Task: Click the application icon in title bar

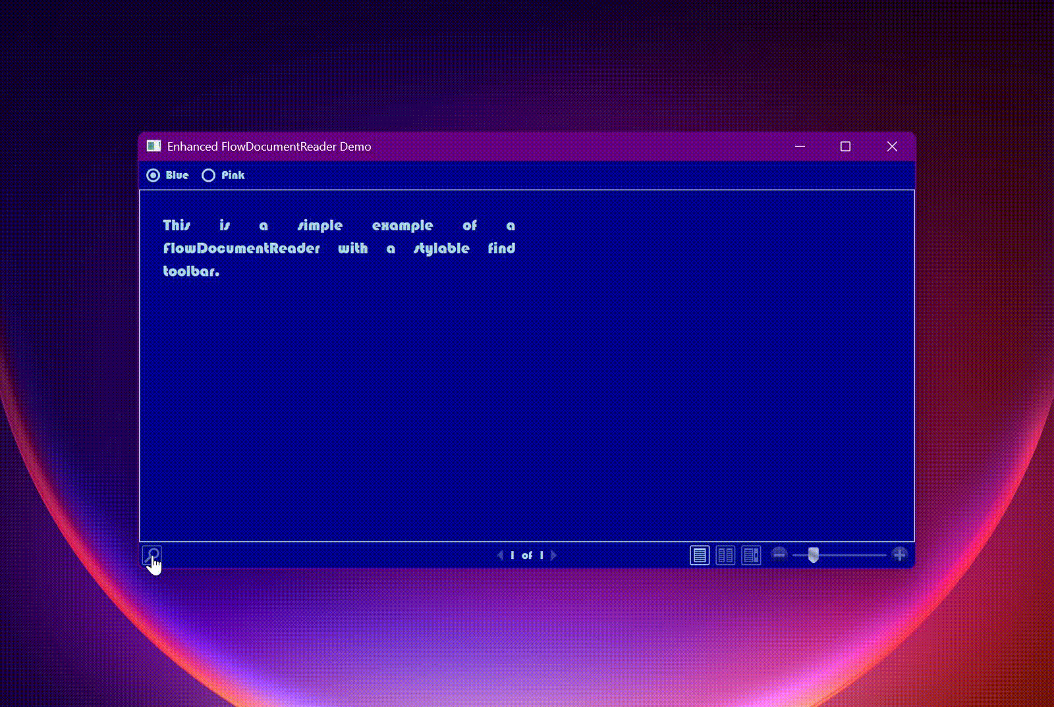Action: pyautogui.click(x=153, y=146)
